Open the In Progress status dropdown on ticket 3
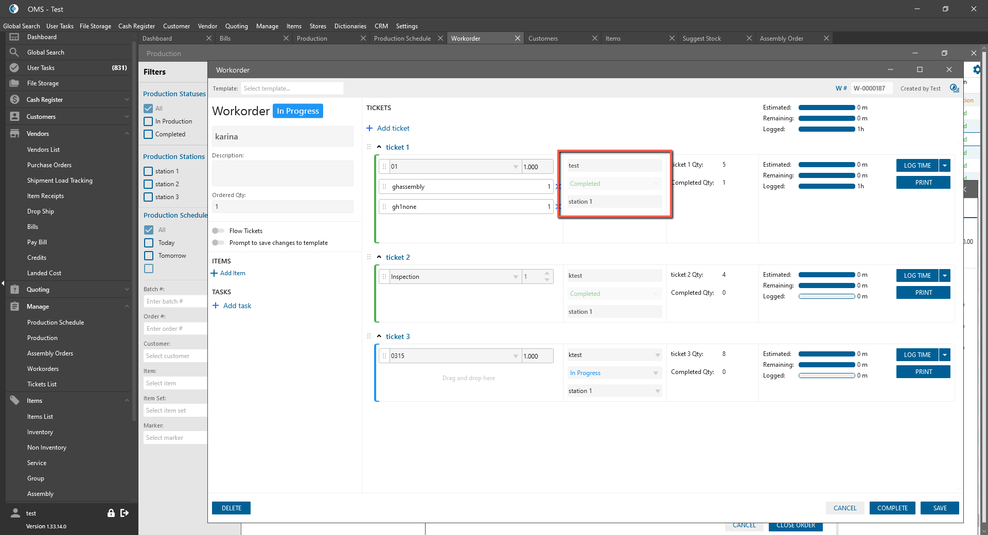 pos(655,373)
